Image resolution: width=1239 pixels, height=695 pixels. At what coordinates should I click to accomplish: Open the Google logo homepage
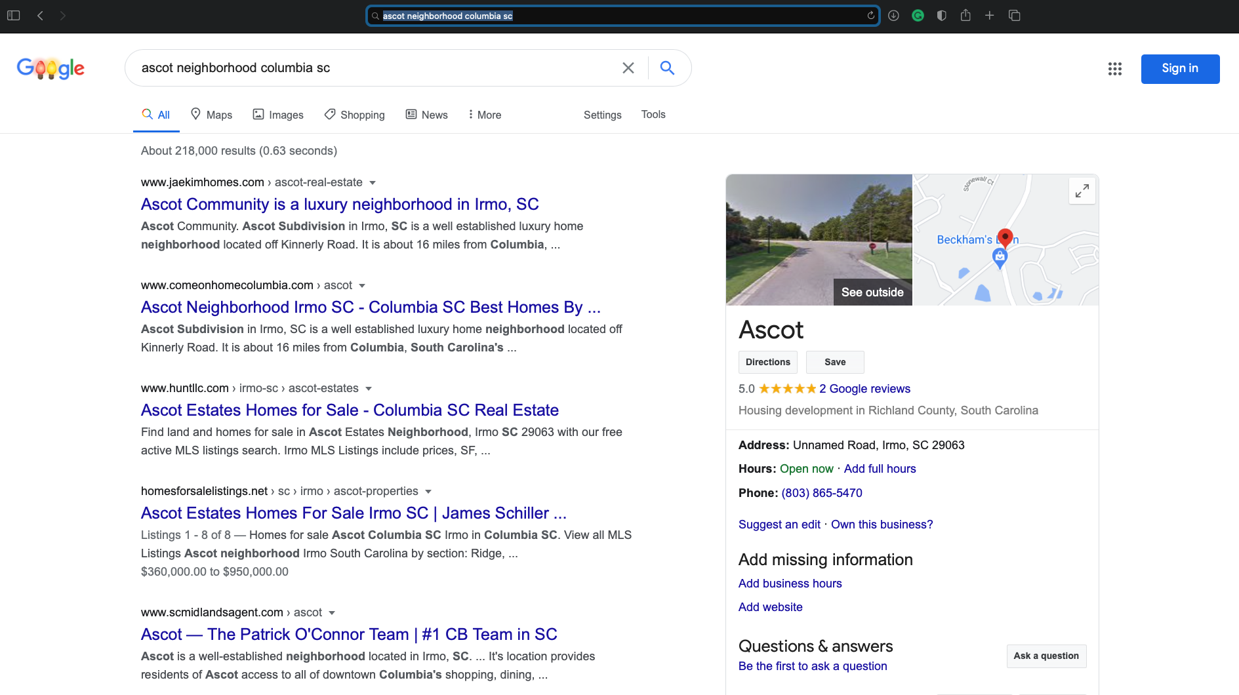pyautogui.click(x=51, y=68)
